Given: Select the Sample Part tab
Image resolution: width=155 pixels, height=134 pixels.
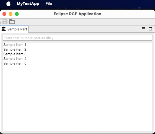Looking at the screenshot, I should click(14, 29).
